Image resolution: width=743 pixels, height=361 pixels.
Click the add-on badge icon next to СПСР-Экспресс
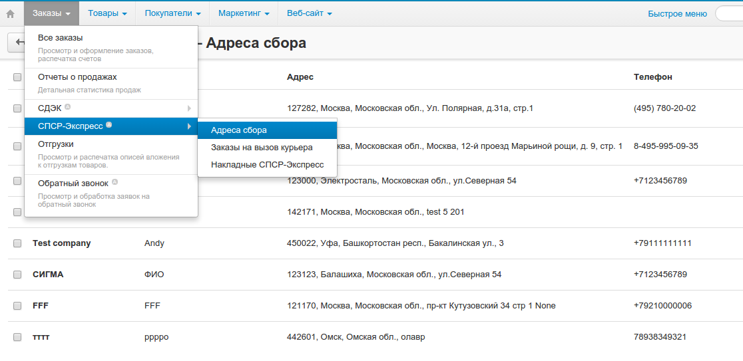pos(109,125)
